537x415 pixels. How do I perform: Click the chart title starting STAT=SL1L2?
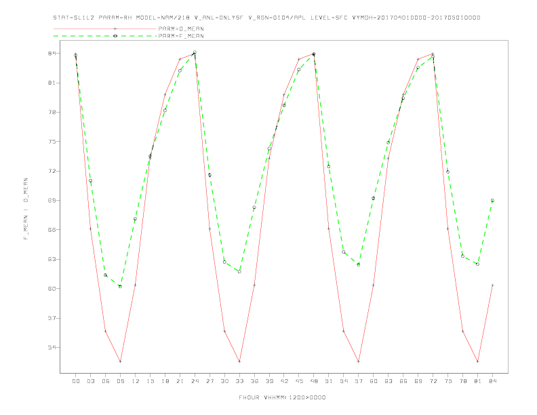tap(266, 18)
